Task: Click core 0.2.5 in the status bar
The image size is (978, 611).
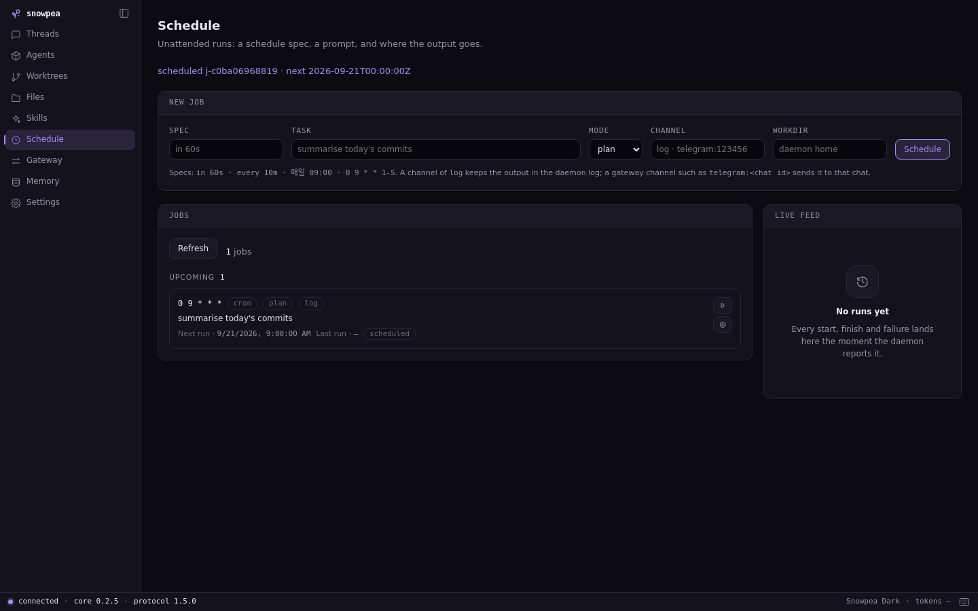Action: [x=96, y=601]
